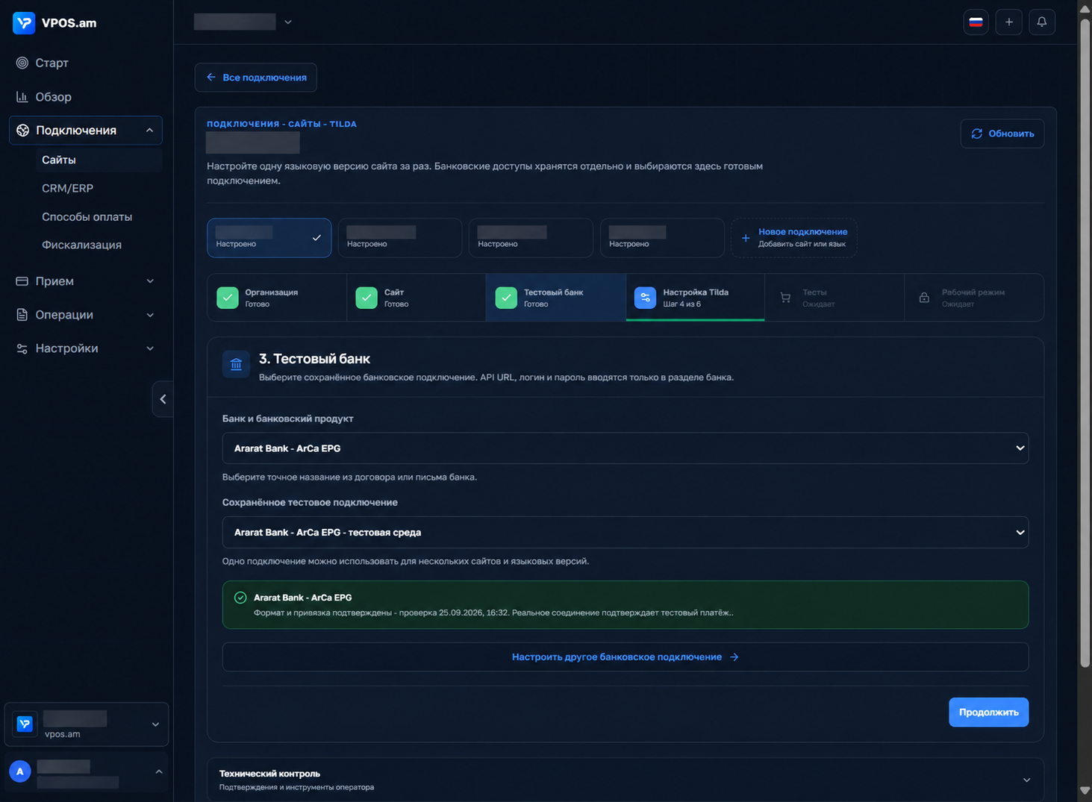Click the cart icon for Тесты step
Image resolution: width=1092 pixels, height=802 pixels.
pyautogui.click(x=785, y=298)
